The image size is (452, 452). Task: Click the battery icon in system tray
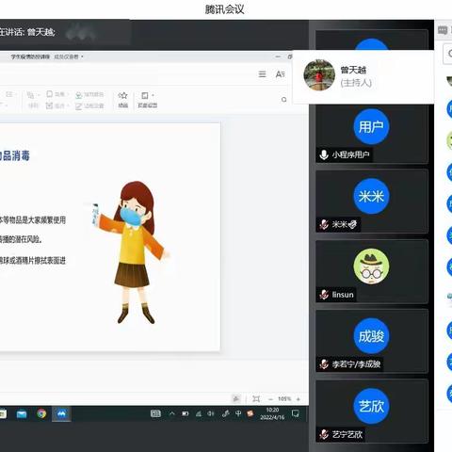point(186,413)
